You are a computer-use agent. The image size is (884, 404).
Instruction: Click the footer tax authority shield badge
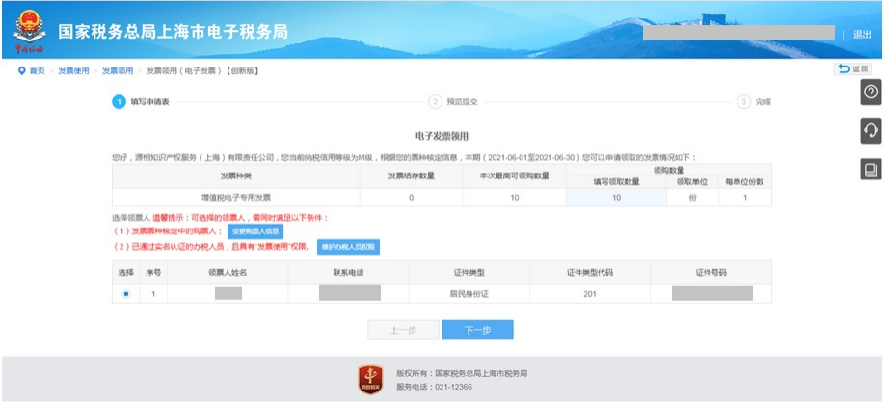[x=370, y=379]
